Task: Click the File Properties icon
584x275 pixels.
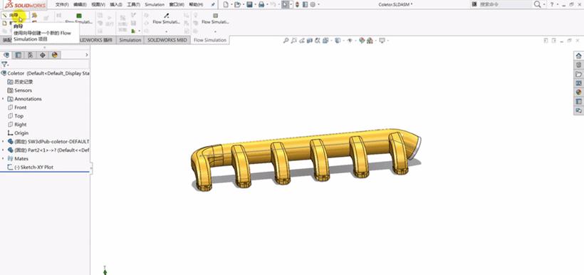Action: pyautogui.click(x=305, y=4)
